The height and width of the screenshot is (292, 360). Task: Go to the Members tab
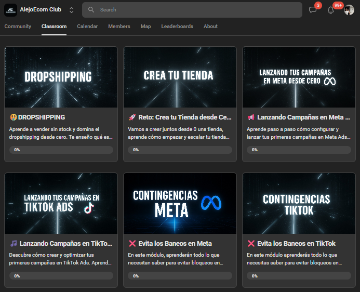119,26
